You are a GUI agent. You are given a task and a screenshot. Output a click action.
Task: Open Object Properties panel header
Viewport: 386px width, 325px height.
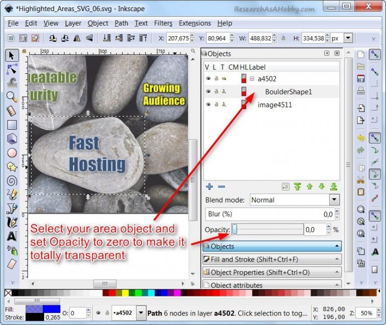pos(272,272)
